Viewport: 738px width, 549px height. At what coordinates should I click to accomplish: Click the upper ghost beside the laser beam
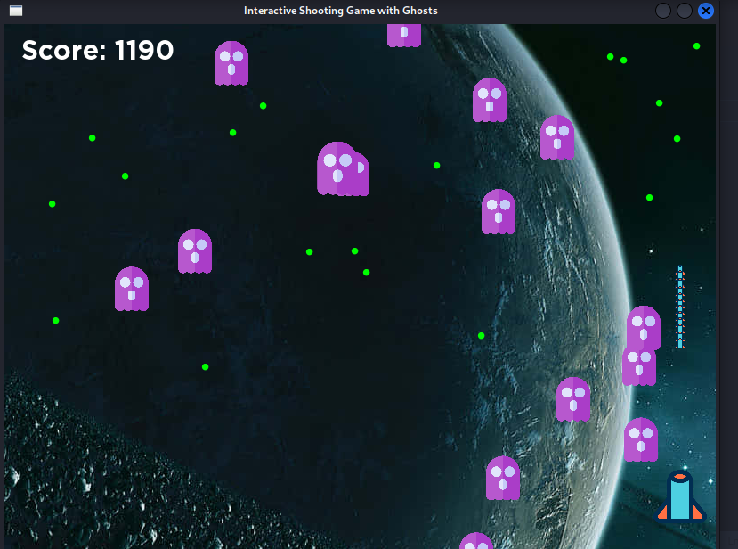tap(644, 327)
